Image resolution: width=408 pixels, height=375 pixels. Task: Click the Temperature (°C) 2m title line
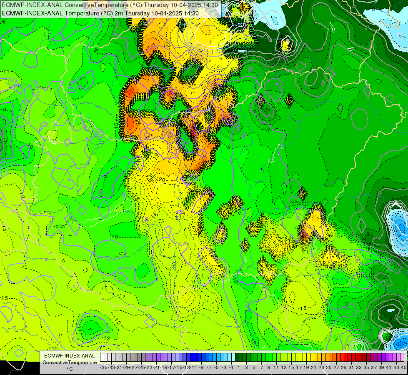100,13
